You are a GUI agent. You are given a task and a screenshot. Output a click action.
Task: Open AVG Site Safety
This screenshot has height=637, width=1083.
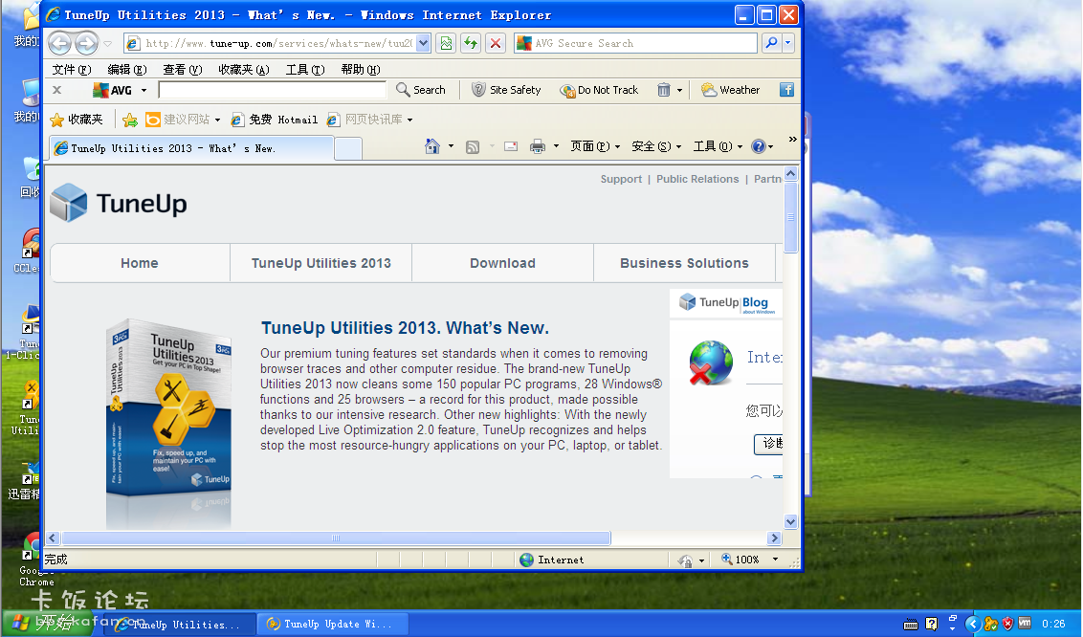point(506,91)
